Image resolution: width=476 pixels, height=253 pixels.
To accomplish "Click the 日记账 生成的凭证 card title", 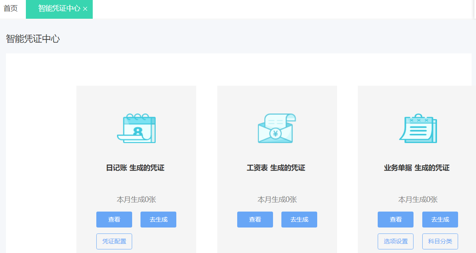I will [x=136, y=168].
